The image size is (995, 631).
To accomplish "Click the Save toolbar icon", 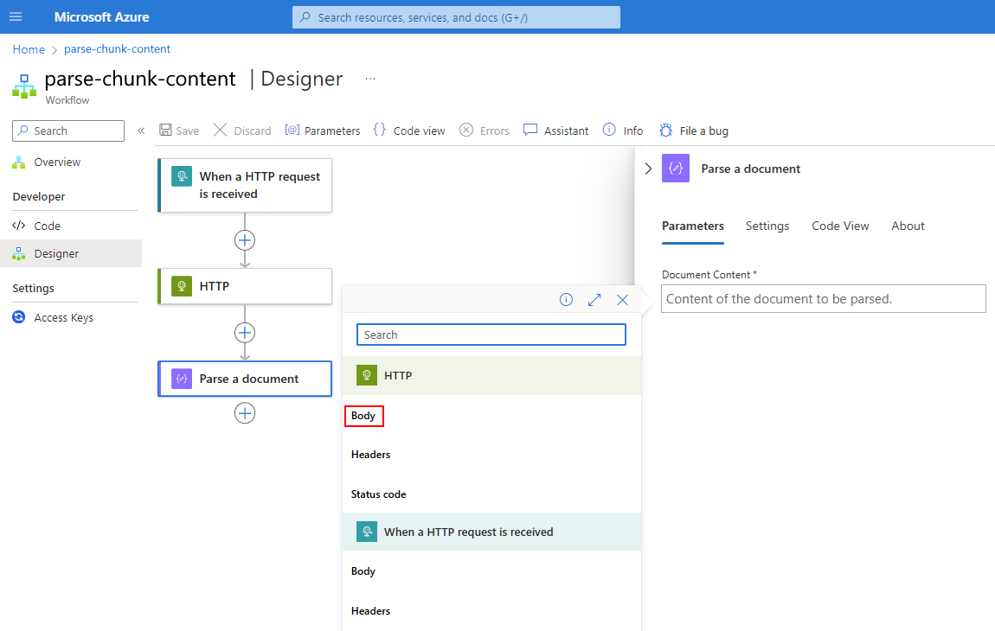I will pyautogui.click(x=165, y=131).
